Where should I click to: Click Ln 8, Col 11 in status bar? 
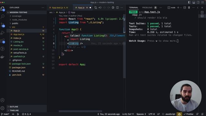(x=128, y=114)
